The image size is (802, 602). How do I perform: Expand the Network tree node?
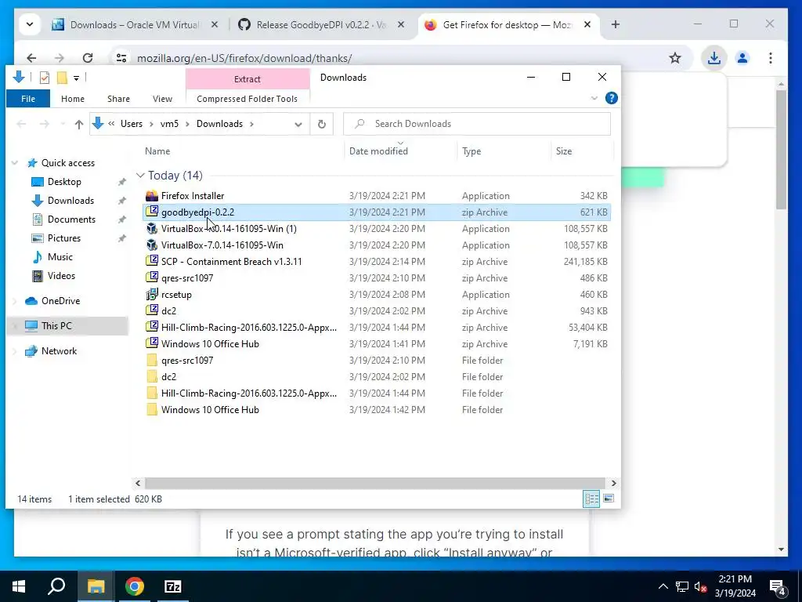[x=15, y=351]
